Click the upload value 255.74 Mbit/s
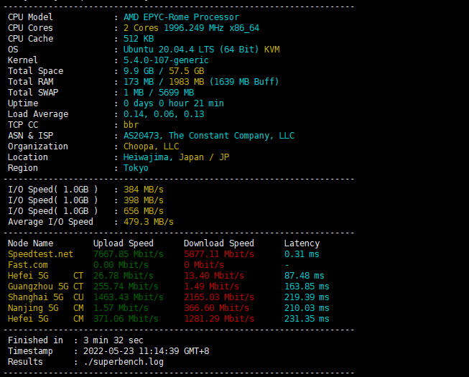The image size is (469, 377). [126, 286]
